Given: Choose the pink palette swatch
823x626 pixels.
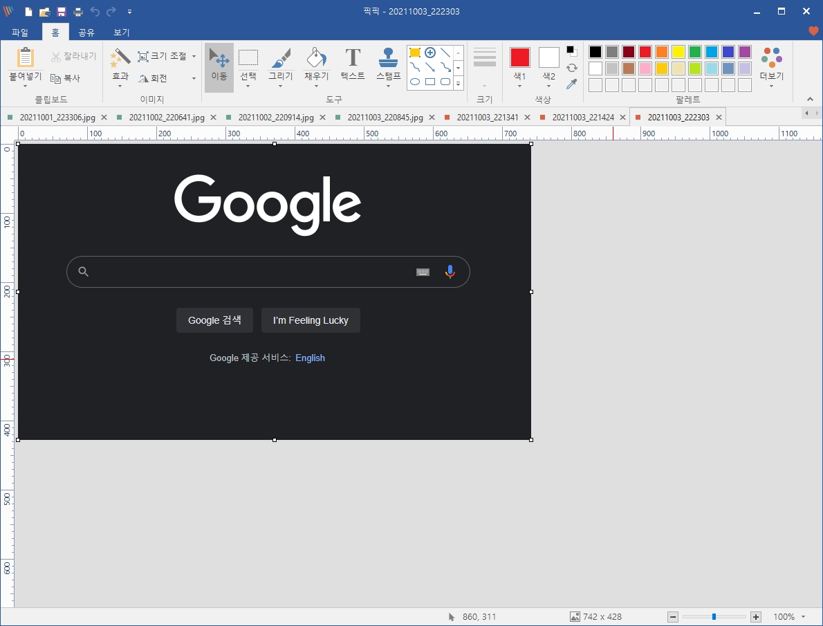Looking at the screenshot, I should click(x=645, y=68).
